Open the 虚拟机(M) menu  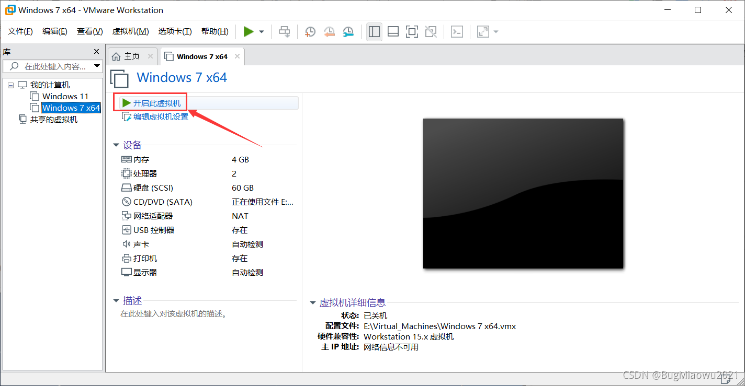tap(130, 31)
